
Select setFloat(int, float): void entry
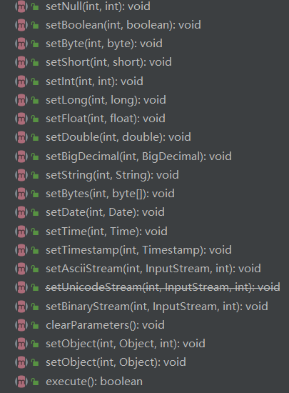click(x=106, y=119)
